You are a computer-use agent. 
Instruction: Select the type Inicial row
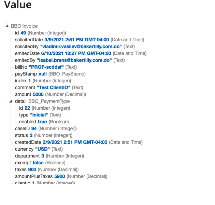[40, 115]
